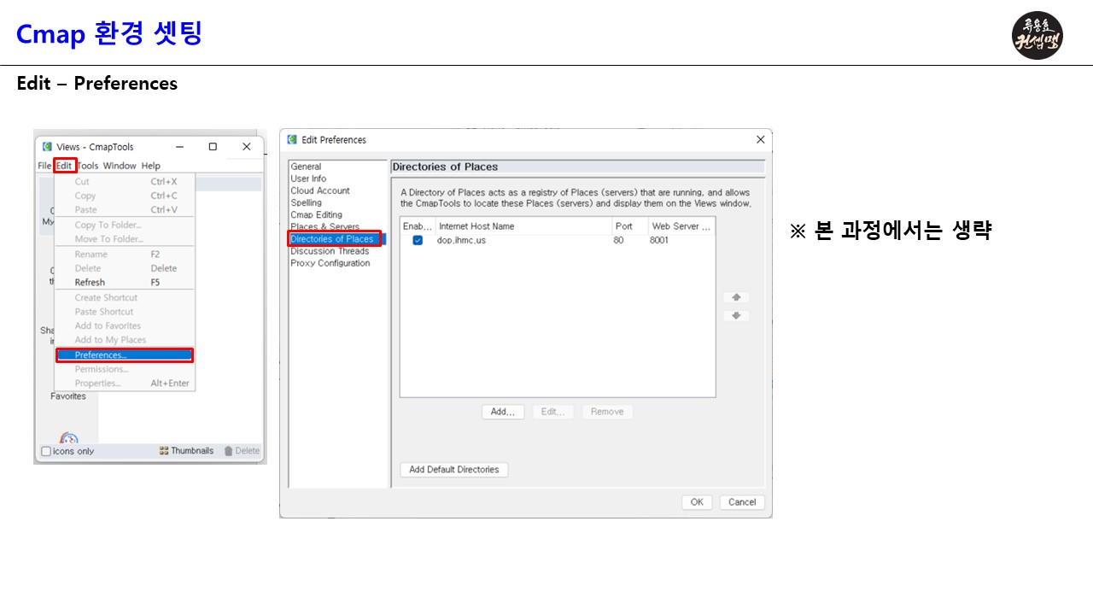Maximize the Views - CmapTools window
Screen dimensions: 1093x615
[213, 147]
